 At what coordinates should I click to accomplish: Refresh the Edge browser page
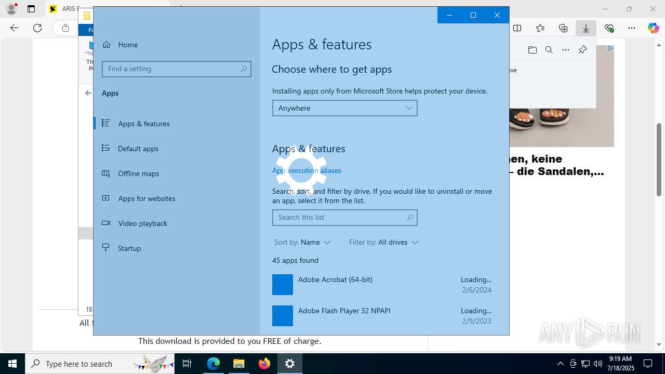click(x=37, y=28)
